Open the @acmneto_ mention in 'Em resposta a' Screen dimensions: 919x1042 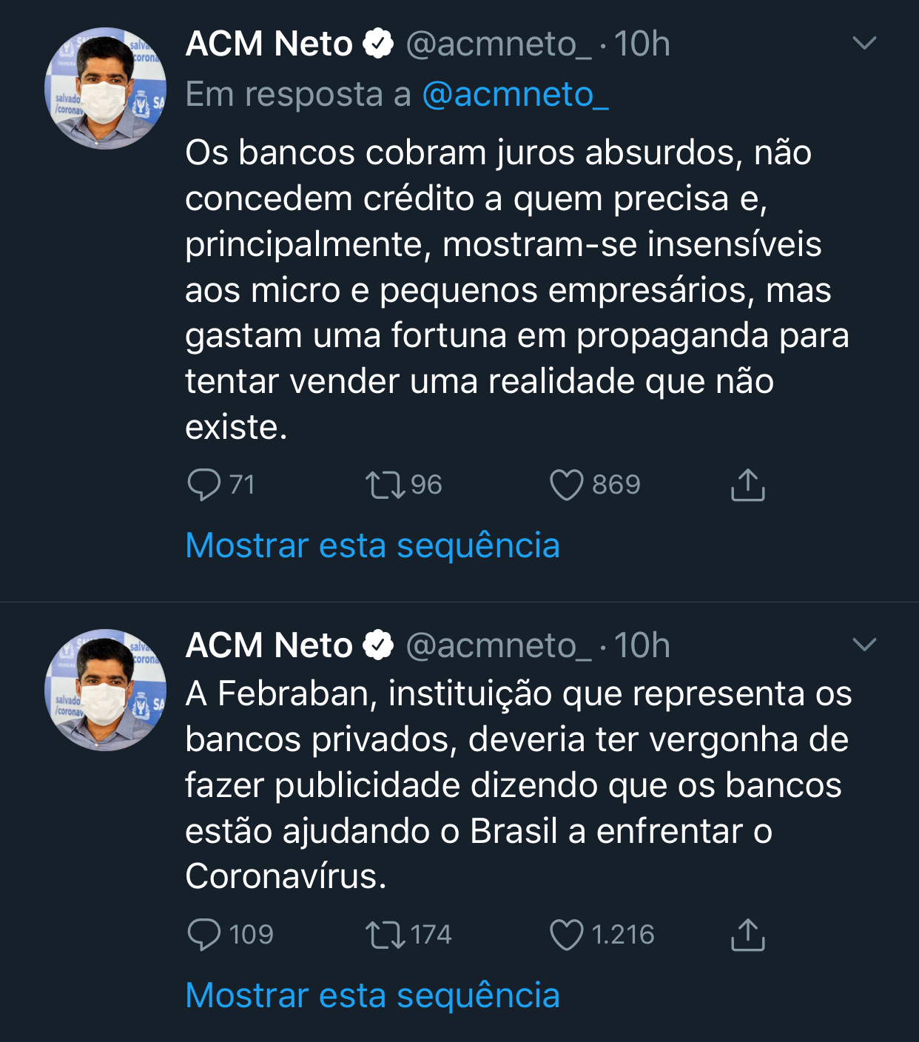(515, 95)
